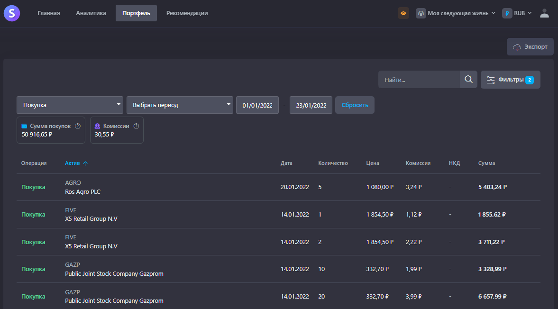The image size is (558, 309).
Task: Click the sum 6 657,99 ₽
Action: tap(493, 297)
